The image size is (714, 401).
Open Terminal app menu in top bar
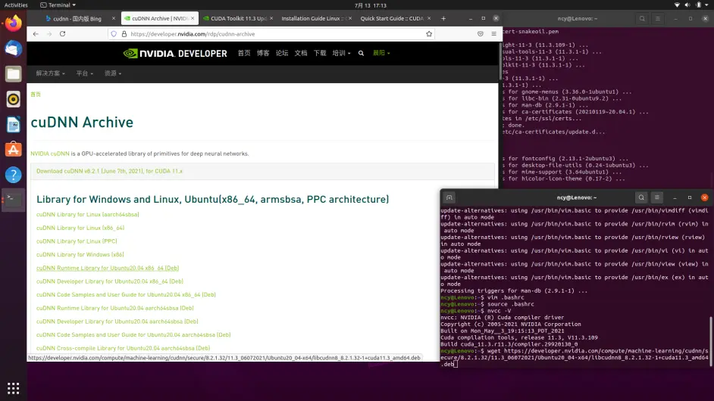(58, 5)
